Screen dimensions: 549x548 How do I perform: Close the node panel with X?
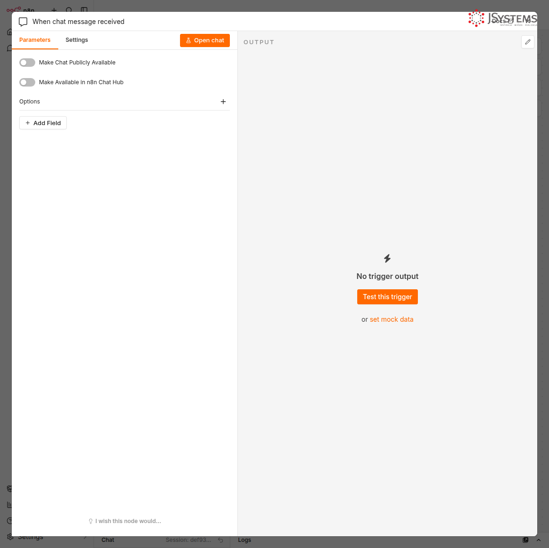point(528,21)
